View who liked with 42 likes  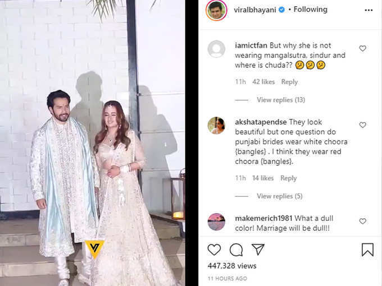click(x=263, y=82)
